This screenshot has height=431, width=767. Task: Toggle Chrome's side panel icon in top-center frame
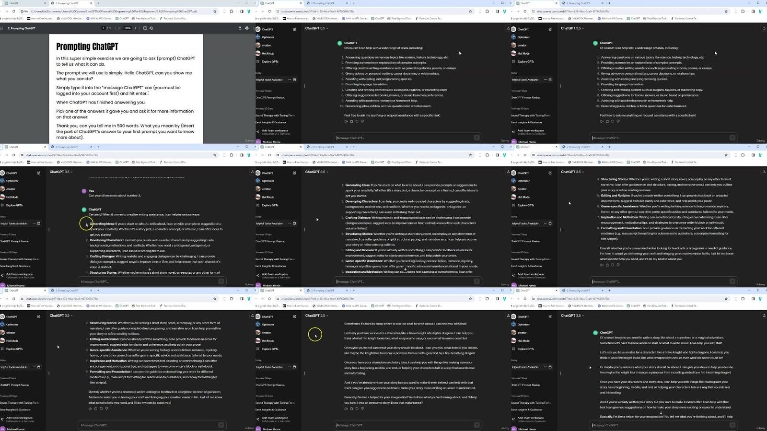tap(497, 11)
